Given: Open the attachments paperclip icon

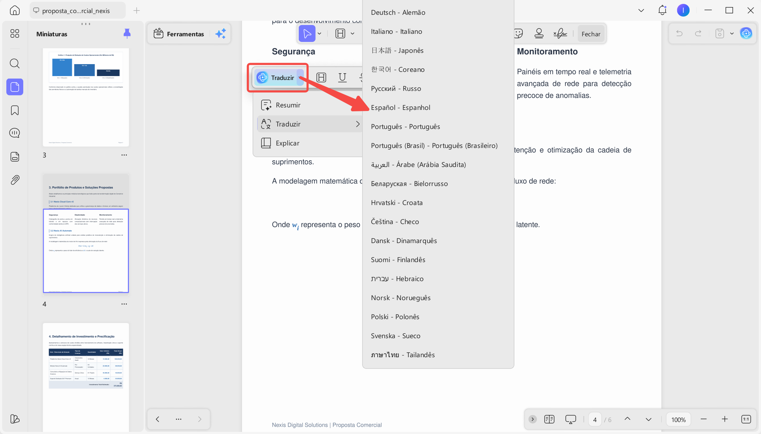Looking at the screenshot, I should [x=14, y=180].
